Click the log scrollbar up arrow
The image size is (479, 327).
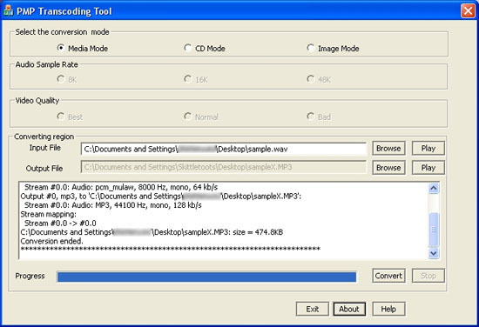pyautogui.click(x=434, y=188)
